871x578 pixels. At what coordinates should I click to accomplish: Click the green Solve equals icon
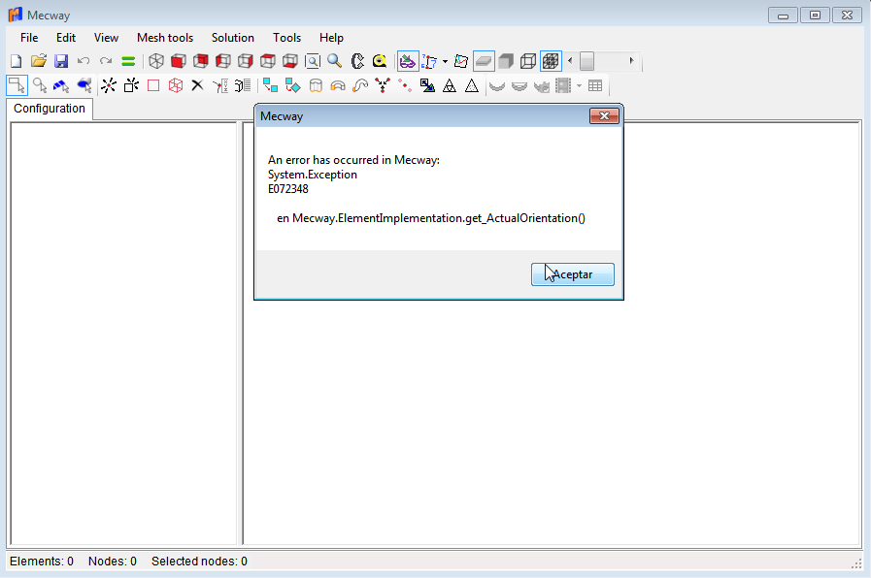128,61
